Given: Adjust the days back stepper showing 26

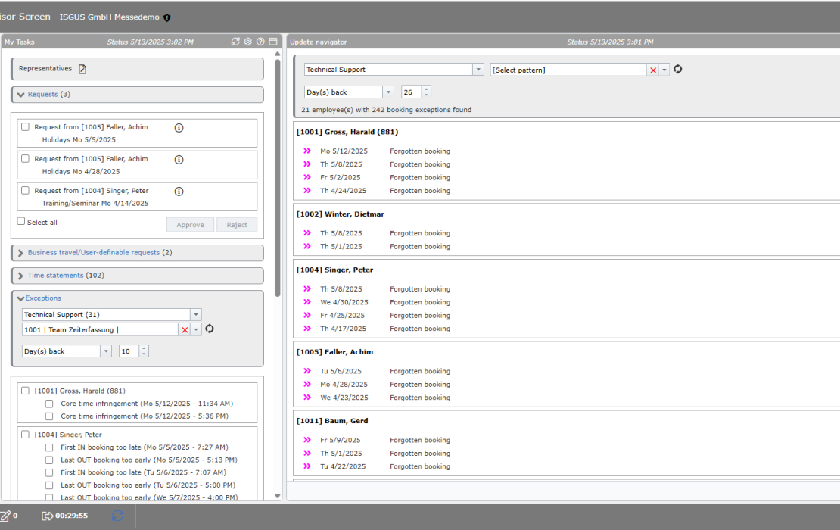Looking at the screenshot, I should (x=426, y=92).
